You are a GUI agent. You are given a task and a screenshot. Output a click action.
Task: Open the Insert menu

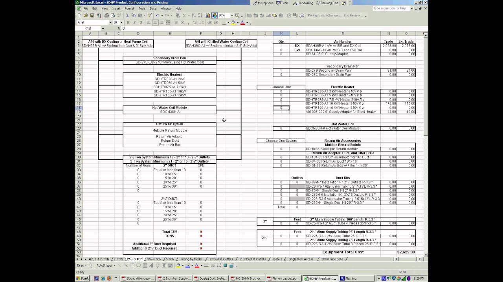click(x=116, y=9)
